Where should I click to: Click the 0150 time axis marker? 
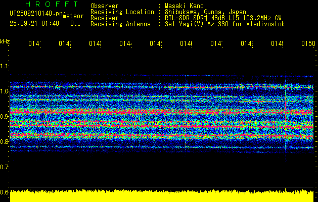point(307,44)
